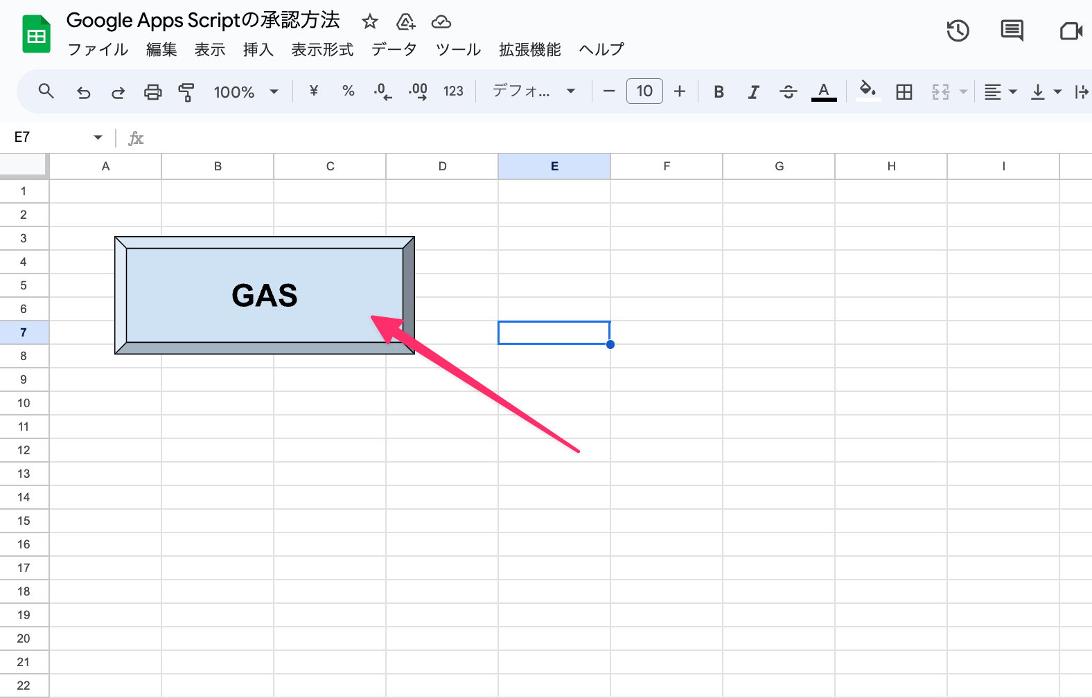Click the formula bar input
The width and height of the screenshot is (1092, 698).
tap(617, 138)
